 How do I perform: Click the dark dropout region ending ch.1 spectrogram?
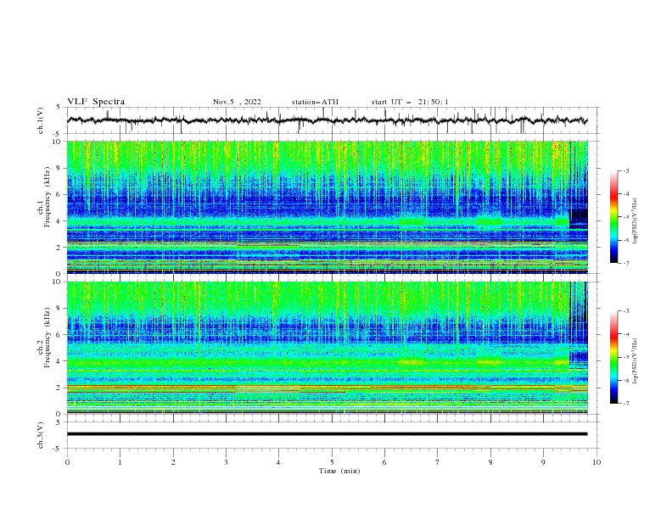[579, 218]
